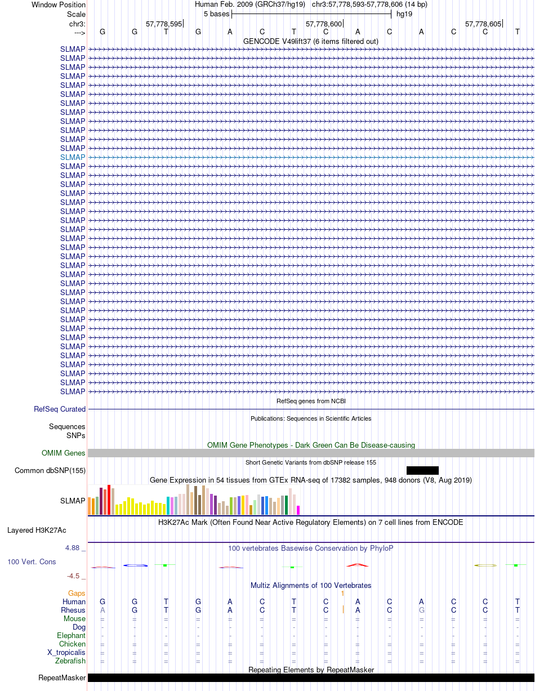Click the gray mismatched 'A' in Rhesus row
This screenshot has width=535, height=691.
pyautogui.click(x=102, y=610)
